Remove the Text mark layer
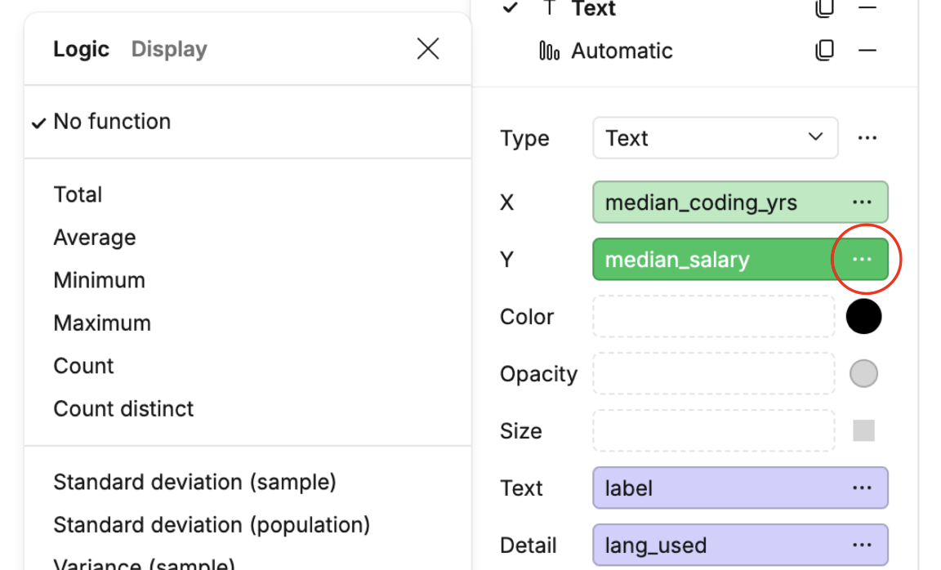 [x=867, y=9]
